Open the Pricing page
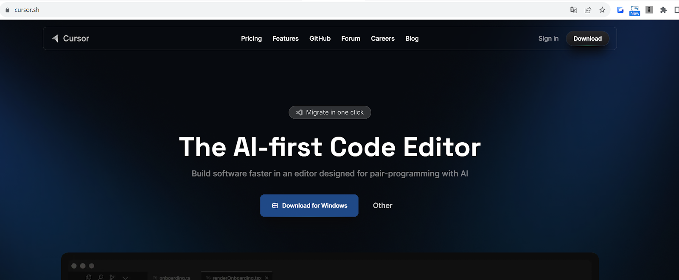 251,39
